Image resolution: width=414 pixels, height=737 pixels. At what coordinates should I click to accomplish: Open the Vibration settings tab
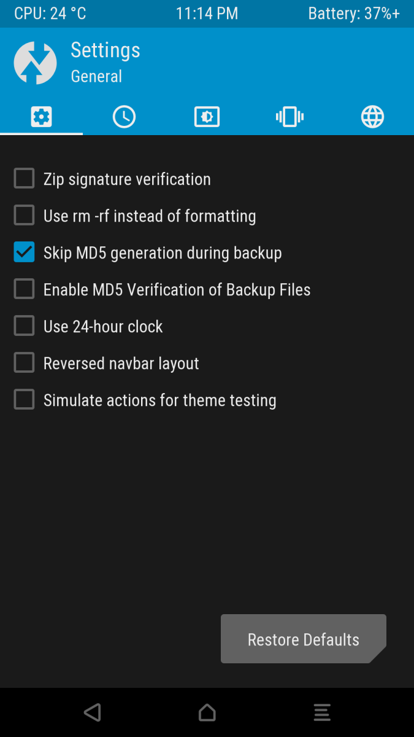click(289, 116)
